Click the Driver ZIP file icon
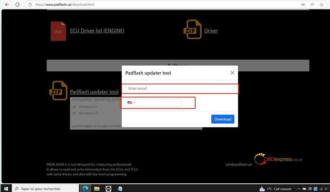The width and height of the screenshot is (330, 192). click(193, 29)
